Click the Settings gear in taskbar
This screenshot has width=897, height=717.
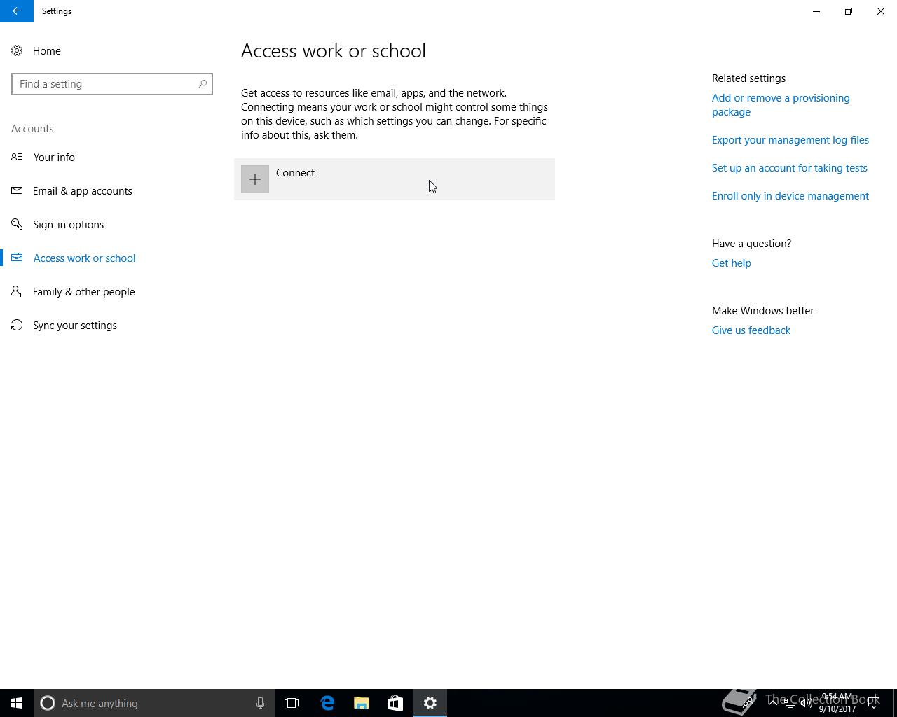430,703
